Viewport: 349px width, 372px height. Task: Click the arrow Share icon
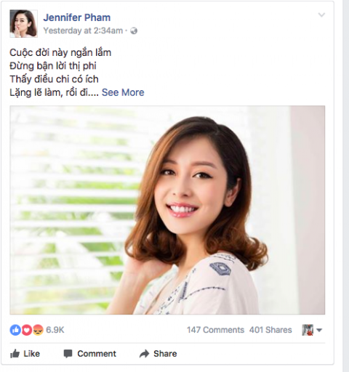pos(145,354)
